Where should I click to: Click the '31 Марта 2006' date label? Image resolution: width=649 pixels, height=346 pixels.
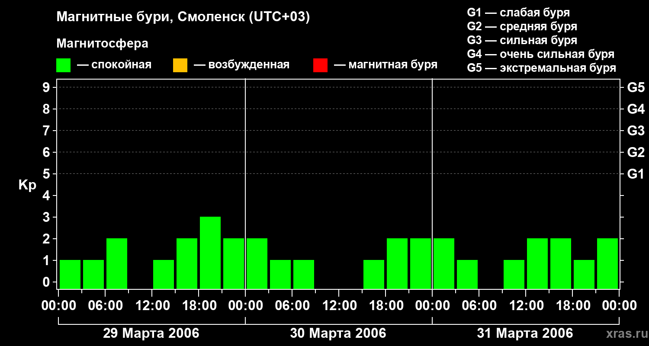525,333
